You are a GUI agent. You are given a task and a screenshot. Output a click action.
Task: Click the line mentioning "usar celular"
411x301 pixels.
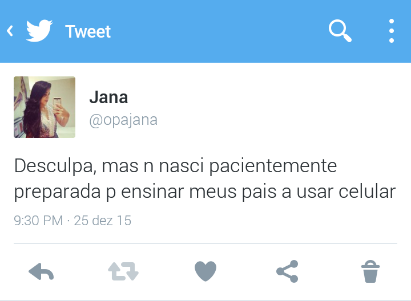tap(205, 192)
